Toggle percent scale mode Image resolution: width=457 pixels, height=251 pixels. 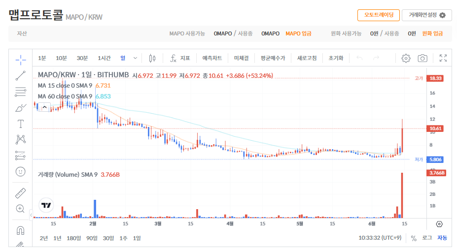(414, 238)
